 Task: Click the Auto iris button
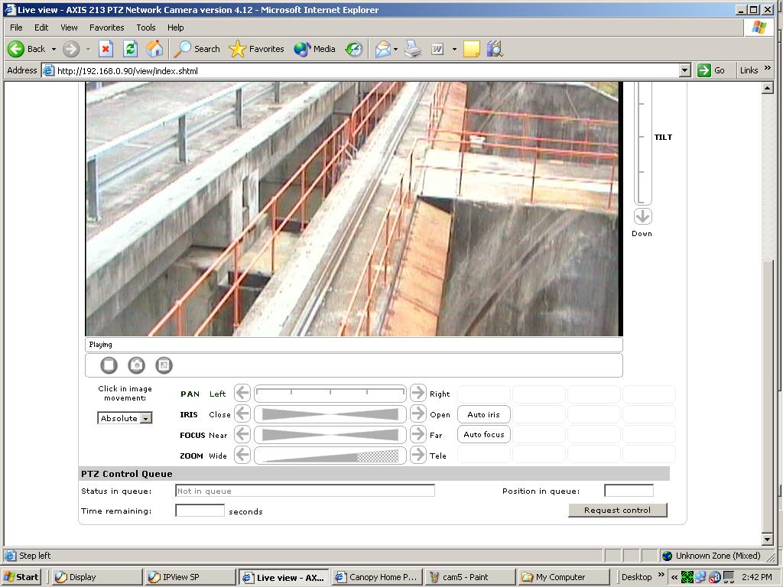483,414
